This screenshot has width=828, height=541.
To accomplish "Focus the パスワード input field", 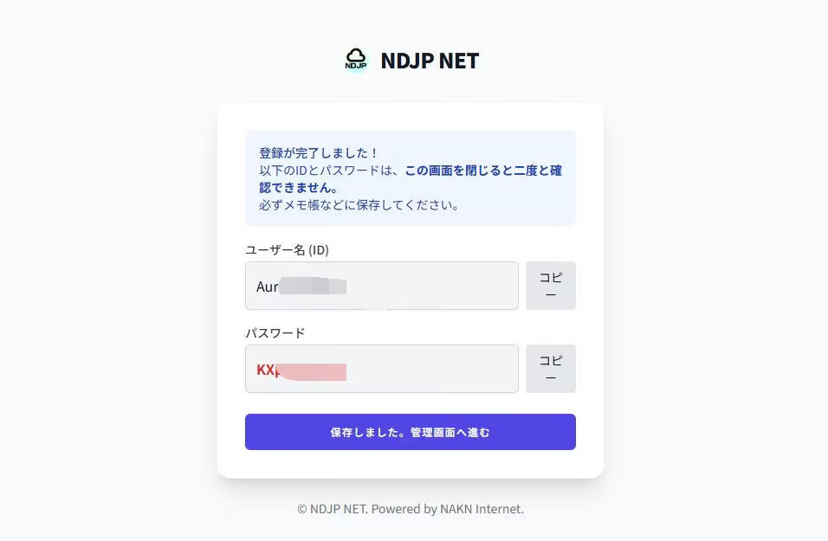I will pyautogui.click(x=433, y=369).
